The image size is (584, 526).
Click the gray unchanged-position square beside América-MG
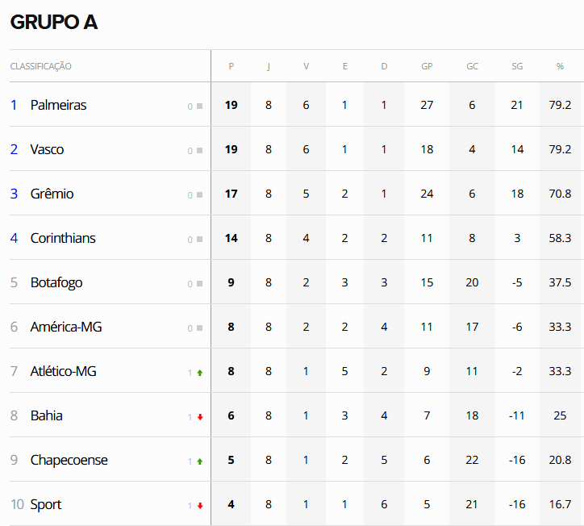[x=199, y=328]
